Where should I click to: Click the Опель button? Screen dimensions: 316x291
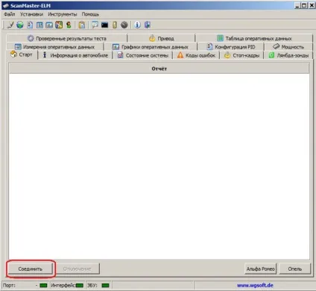[x=295, y=269]
